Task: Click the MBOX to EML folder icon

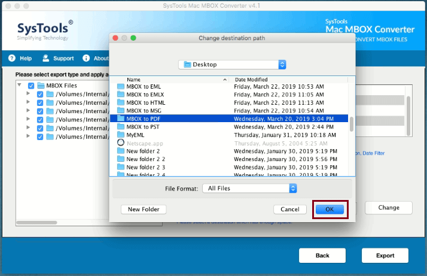Action: 121,86
